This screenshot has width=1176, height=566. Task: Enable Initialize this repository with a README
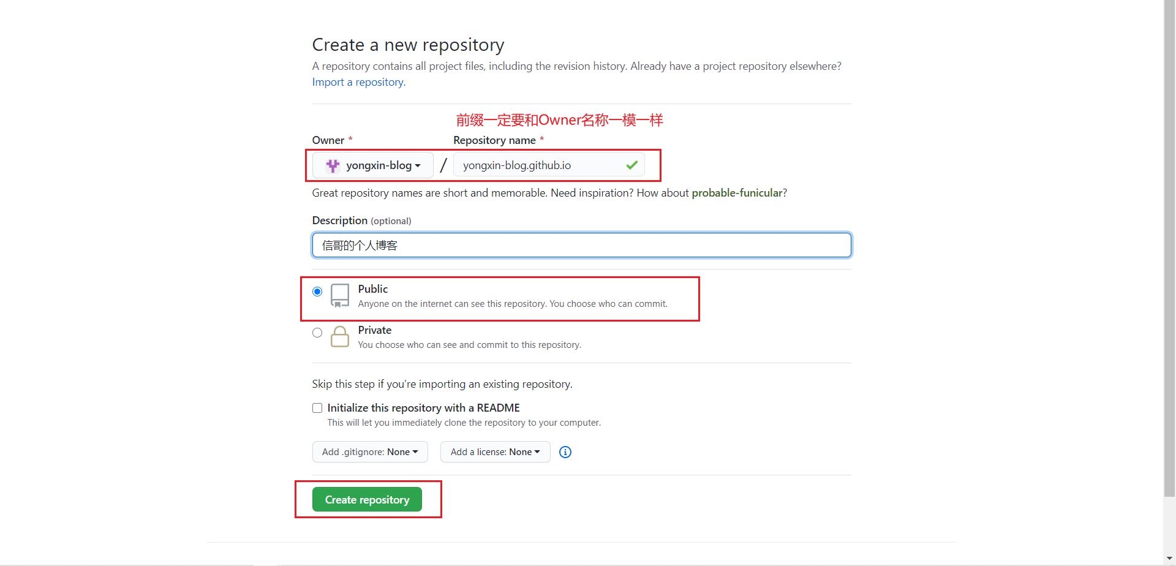coord(317,408)
